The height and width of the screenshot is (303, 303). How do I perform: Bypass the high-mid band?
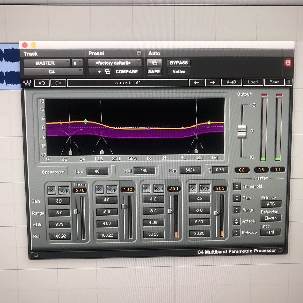tap(159, 188)
